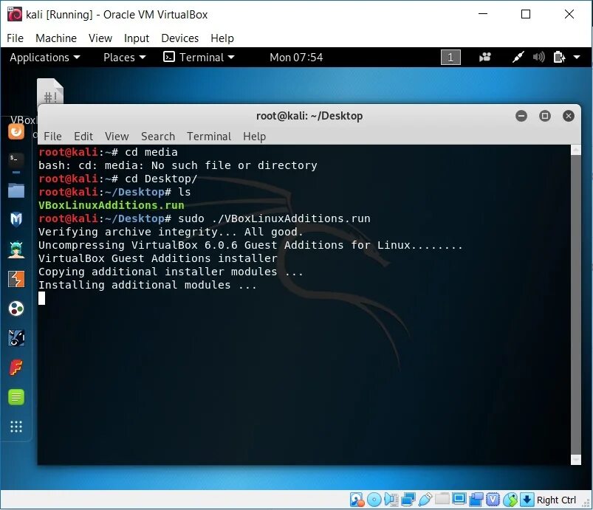Screen dimensions: 593x510
Task: Click the recording indicator in VirtualBox status bar
Action: pyautogui.click(x=476, y=500)
